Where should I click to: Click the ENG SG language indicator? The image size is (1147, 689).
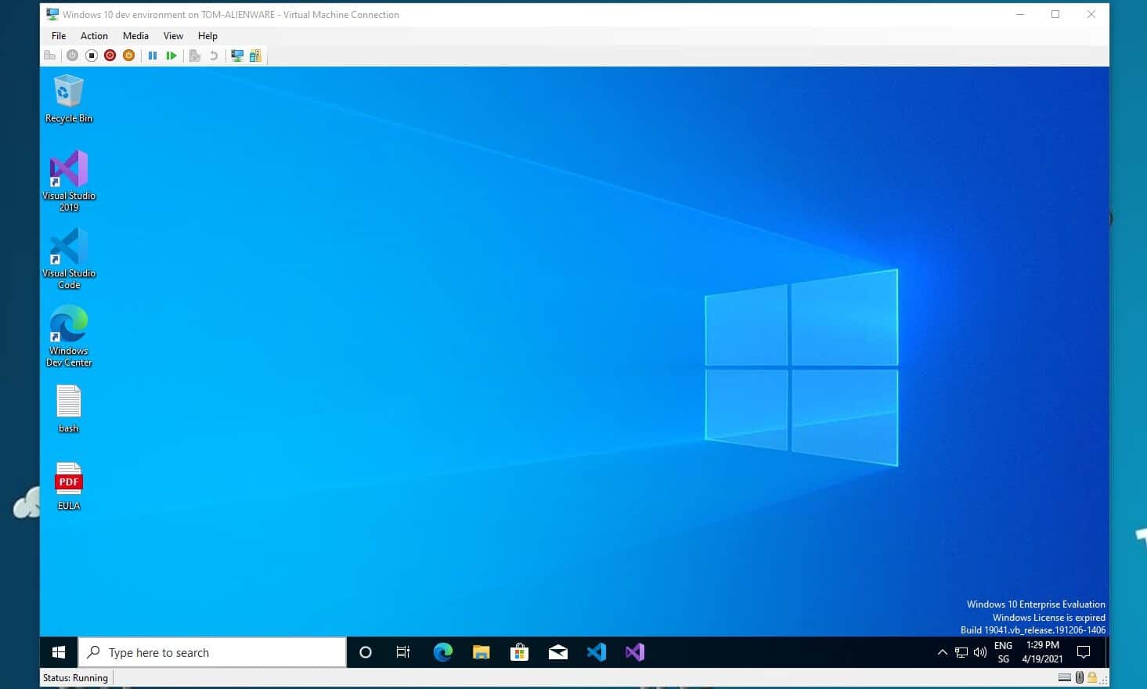[x=1003, y=652]
